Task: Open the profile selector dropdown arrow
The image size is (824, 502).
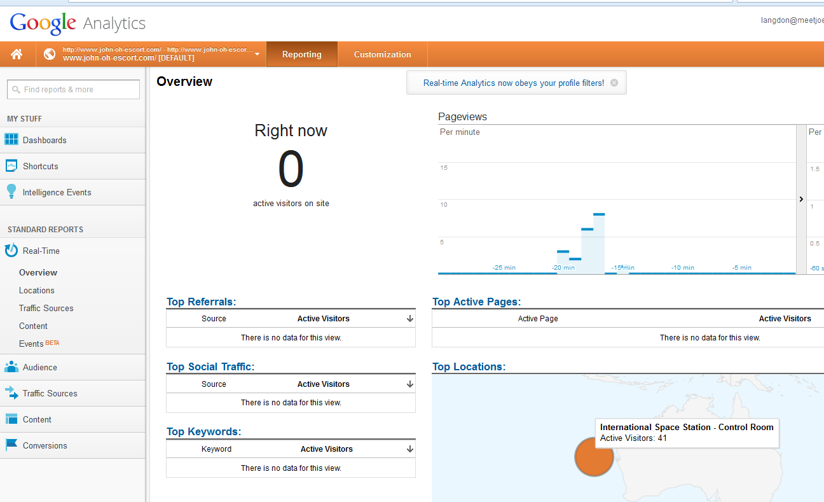Action: click(x=257, y=54)
